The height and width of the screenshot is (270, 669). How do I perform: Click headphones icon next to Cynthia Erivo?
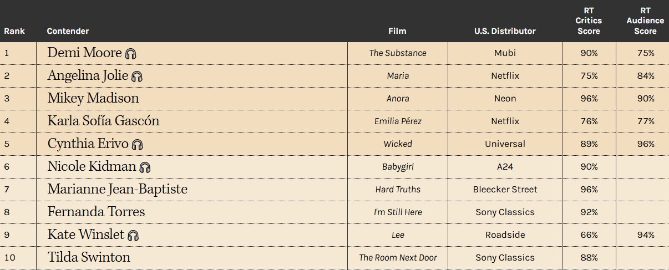138,145
